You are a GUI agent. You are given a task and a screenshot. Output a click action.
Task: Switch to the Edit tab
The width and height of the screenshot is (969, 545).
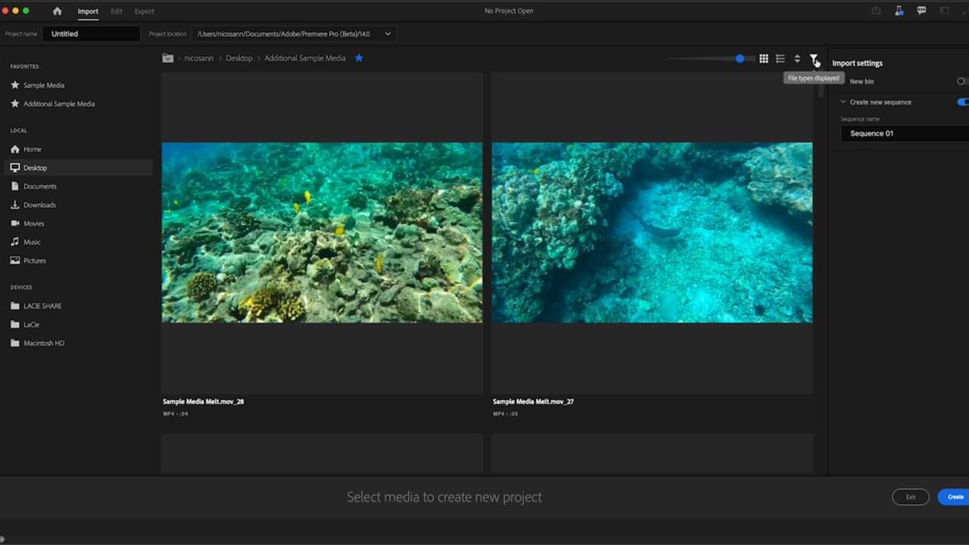point(116,11)
